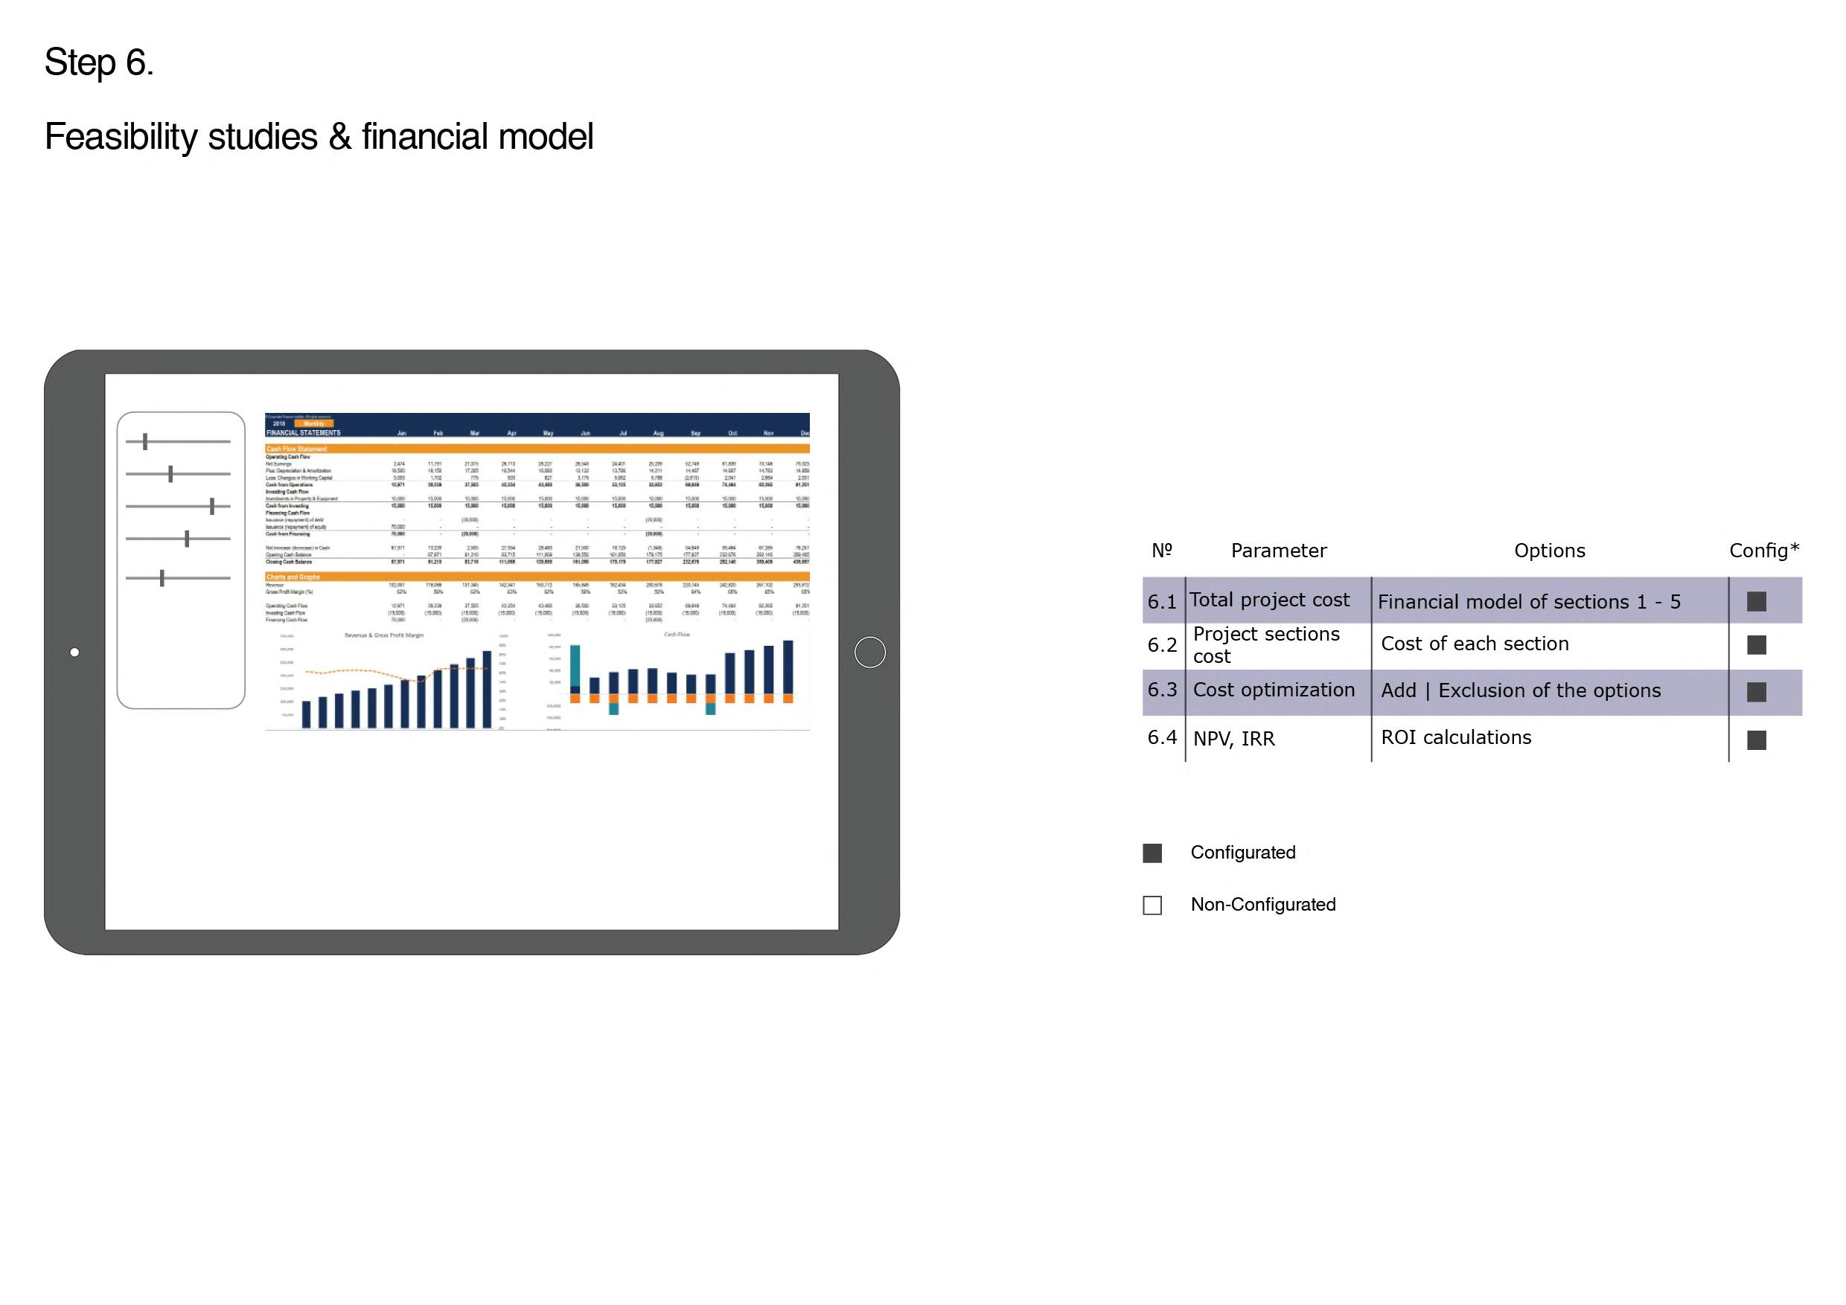Viewport: 1846px width, 1305px height.
Task: Toggle config checkbox for Cost optimization
Action: (x=1757, y=692)
